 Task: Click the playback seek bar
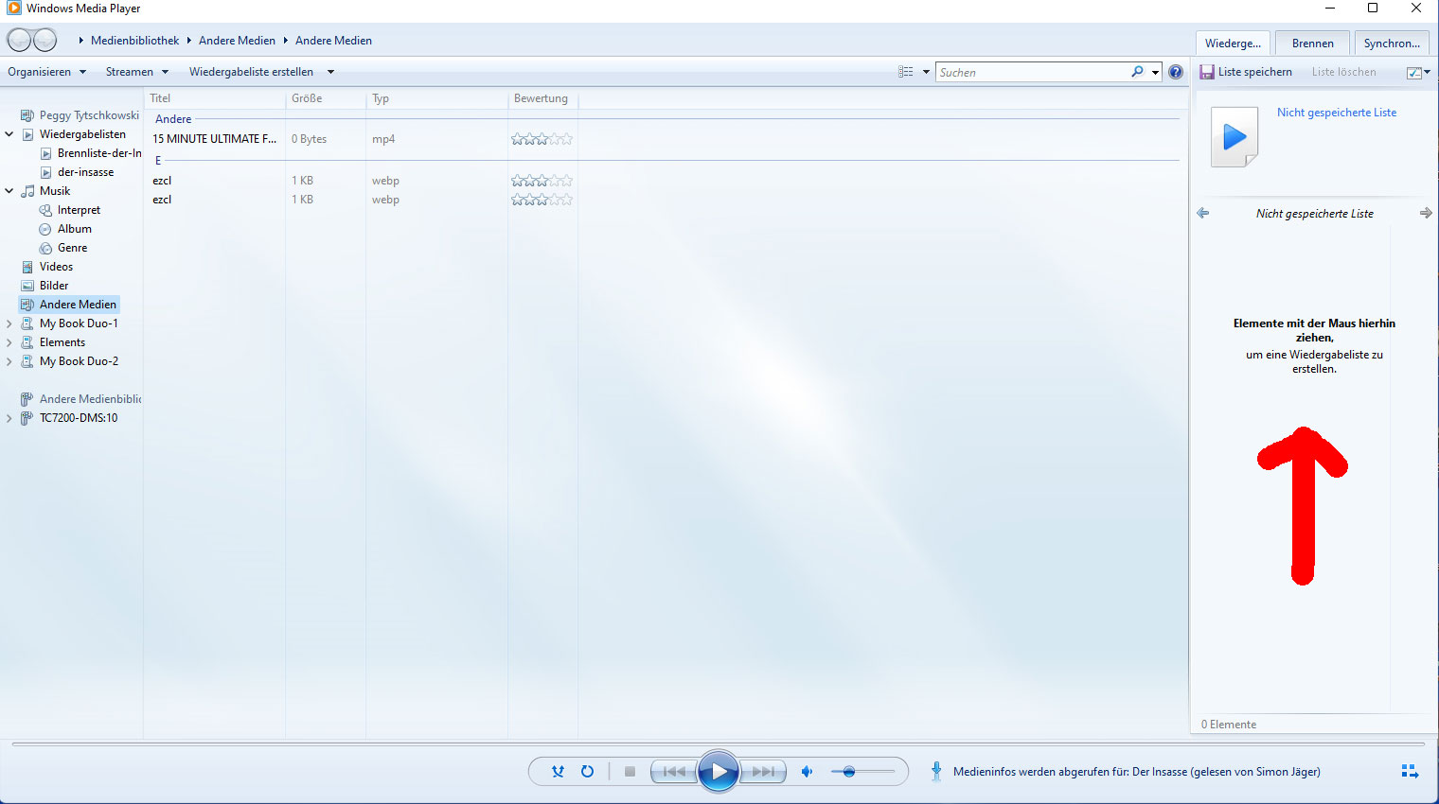pos(718,744)
